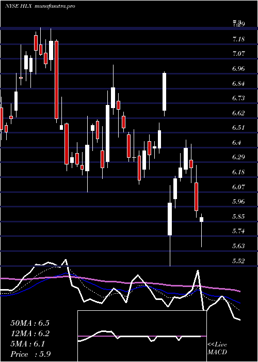This screenshot has height=362, width=258.
Task: Select the 6.84 price axis label
Action: (x=238, y=83)
